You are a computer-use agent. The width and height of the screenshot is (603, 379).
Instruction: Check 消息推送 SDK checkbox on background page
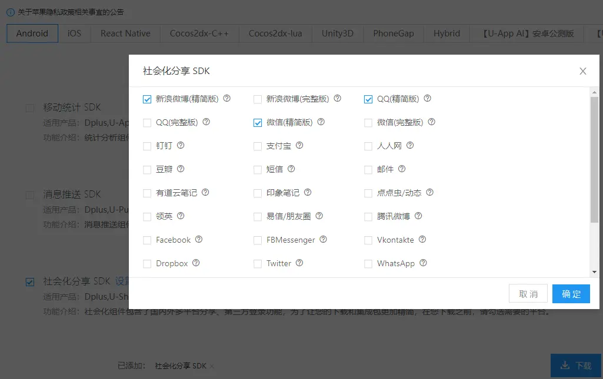pos(30,195)
